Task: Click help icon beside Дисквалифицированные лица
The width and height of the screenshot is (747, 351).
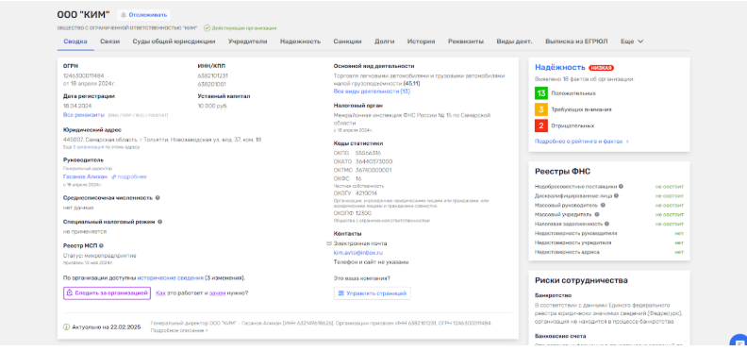Action: [617, 195]
